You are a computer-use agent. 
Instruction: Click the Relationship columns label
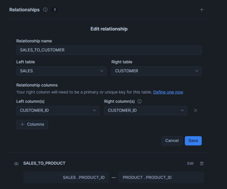[37, 85]
